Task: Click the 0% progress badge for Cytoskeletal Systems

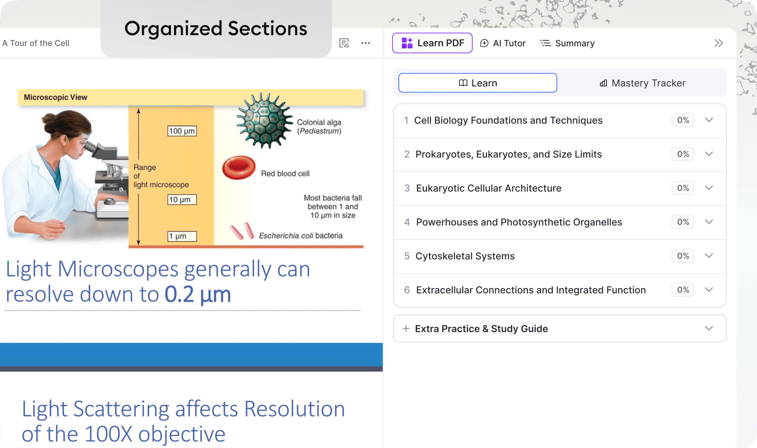Action: point(682,256)
